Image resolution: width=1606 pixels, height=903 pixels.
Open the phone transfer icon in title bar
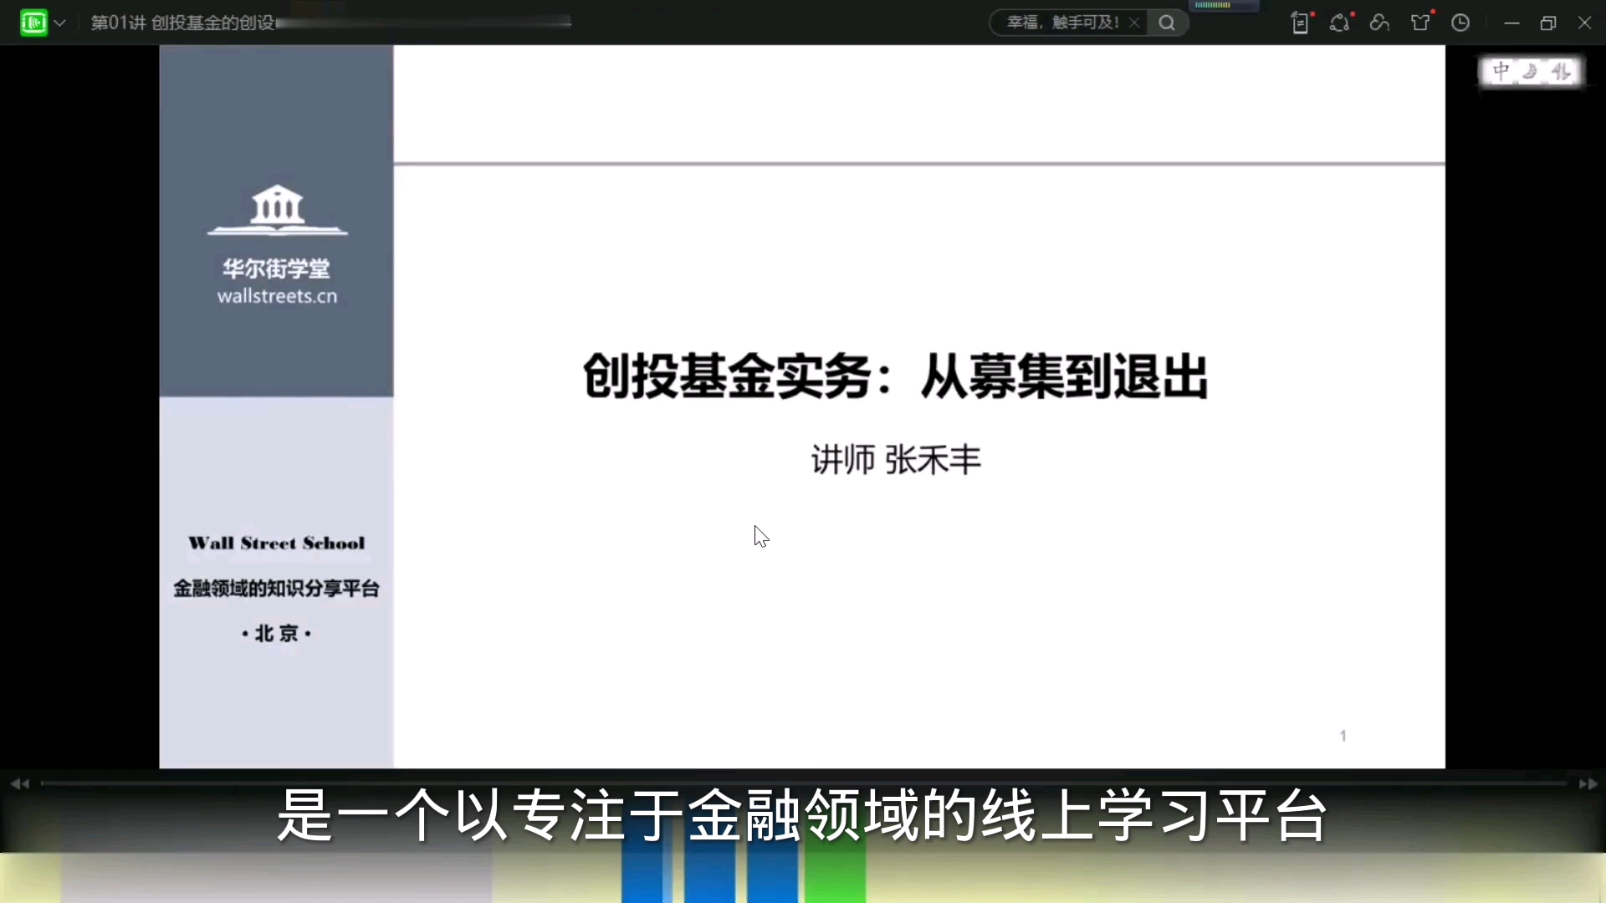1301,23
